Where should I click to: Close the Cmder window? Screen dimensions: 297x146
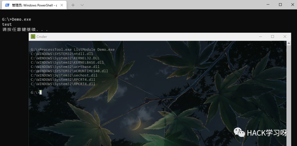click(285, 37)
